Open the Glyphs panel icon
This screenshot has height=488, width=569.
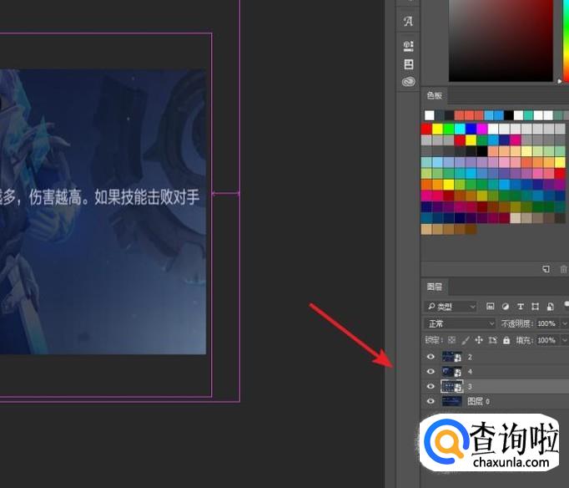click(408, 22)
